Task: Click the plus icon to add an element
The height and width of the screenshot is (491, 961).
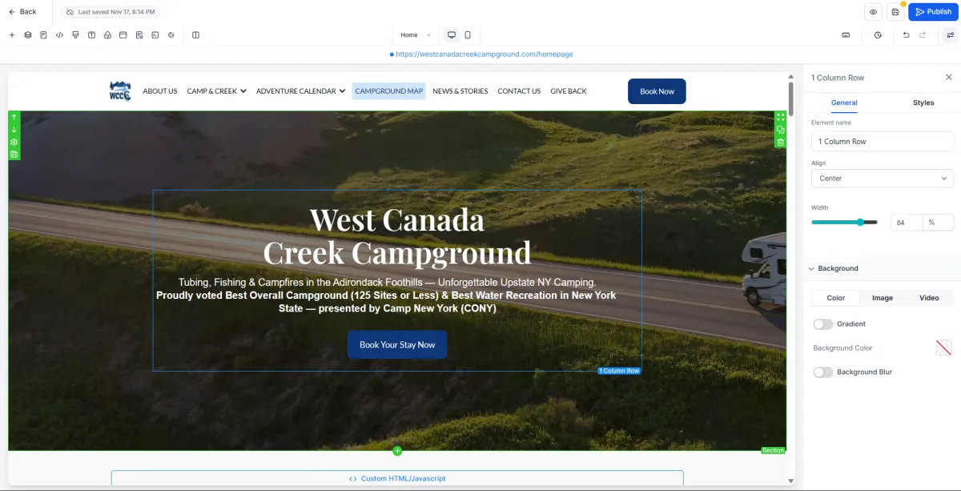Action: (x=12, y=35)
